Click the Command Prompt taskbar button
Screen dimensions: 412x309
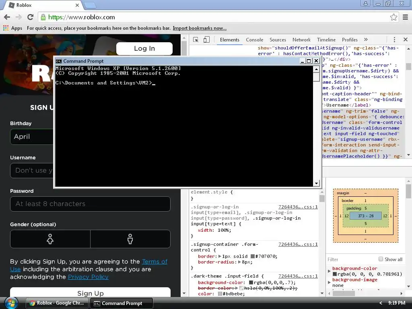point(122,303)
